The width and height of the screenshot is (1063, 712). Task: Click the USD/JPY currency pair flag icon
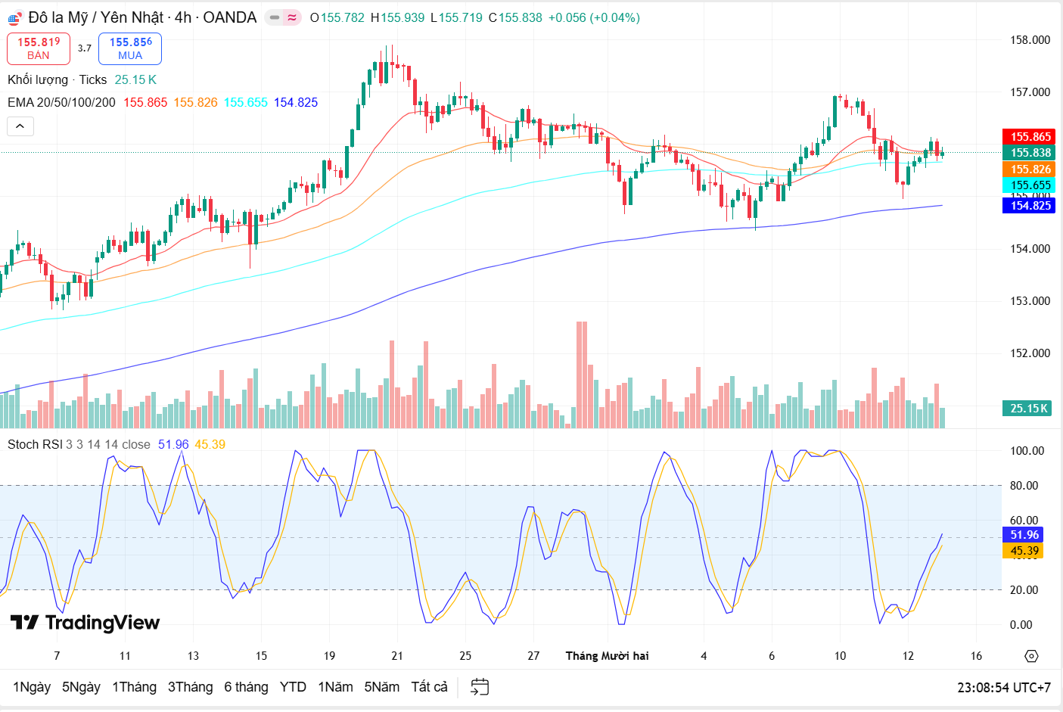(15, 17)
